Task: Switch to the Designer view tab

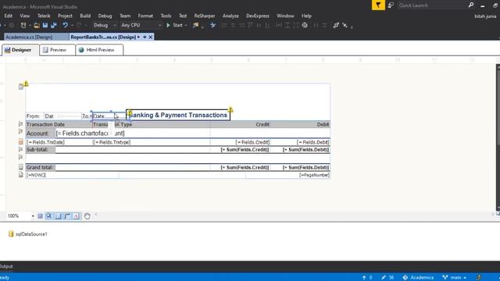Action: (x=21, y=50)
